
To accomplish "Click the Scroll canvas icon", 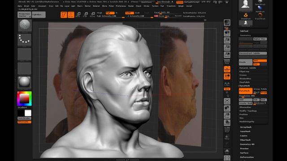I will [227, 33].
